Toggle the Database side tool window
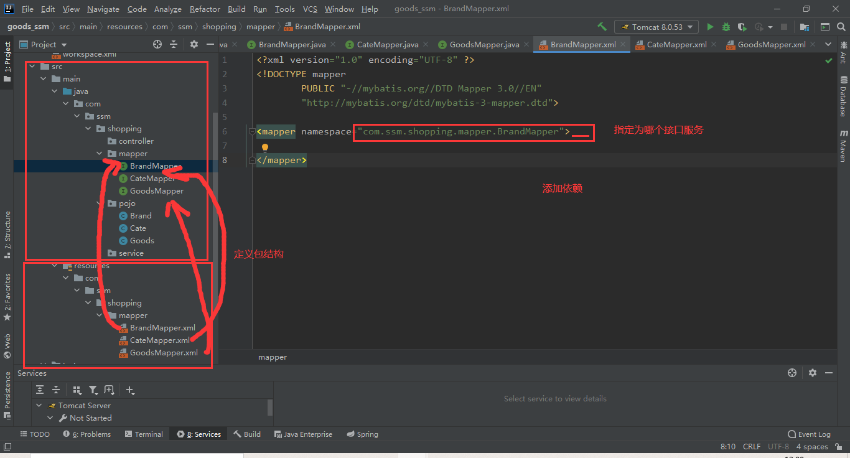 (x=843, y=96)
